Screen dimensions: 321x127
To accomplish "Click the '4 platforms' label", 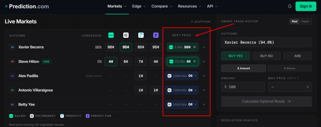I will 200,22.
